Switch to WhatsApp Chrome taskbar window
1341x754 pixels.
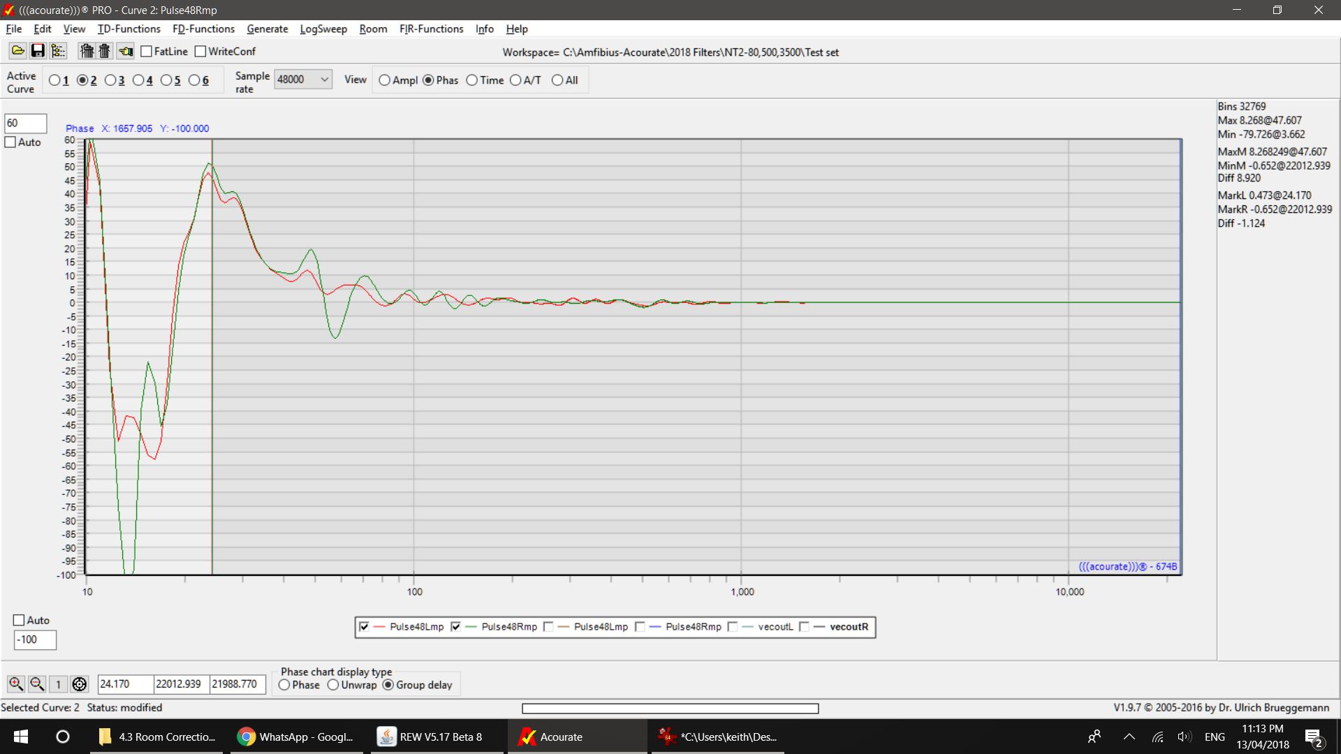[x=296, y=737]
